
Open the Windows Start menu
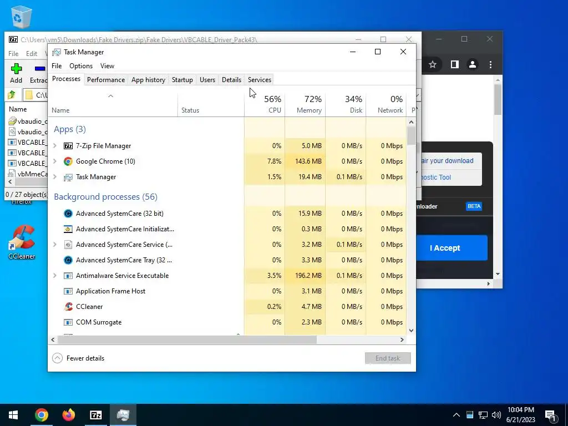(x=13, y=415)
